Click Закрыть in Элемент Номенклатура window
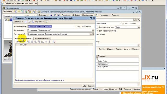This screenshot has width=167, height=94. point(137,89)
